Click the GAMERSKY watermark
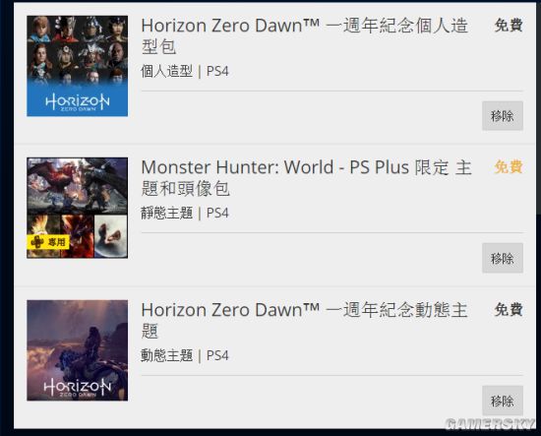Screen dimensions: 541x436 point(489,424)
